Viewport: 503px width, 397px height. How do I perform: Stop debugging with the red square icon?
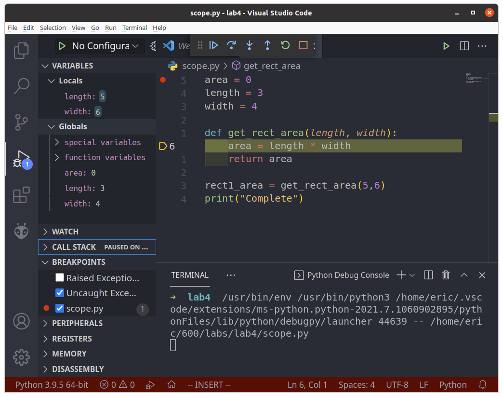click(302, 45)
